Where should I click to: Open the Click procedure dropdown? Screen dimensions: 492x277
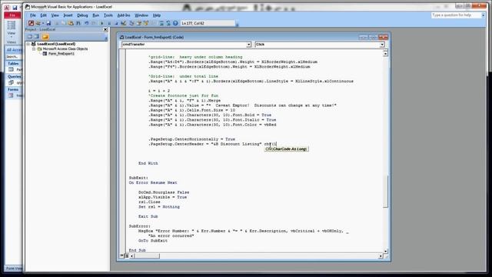point(382,45)
